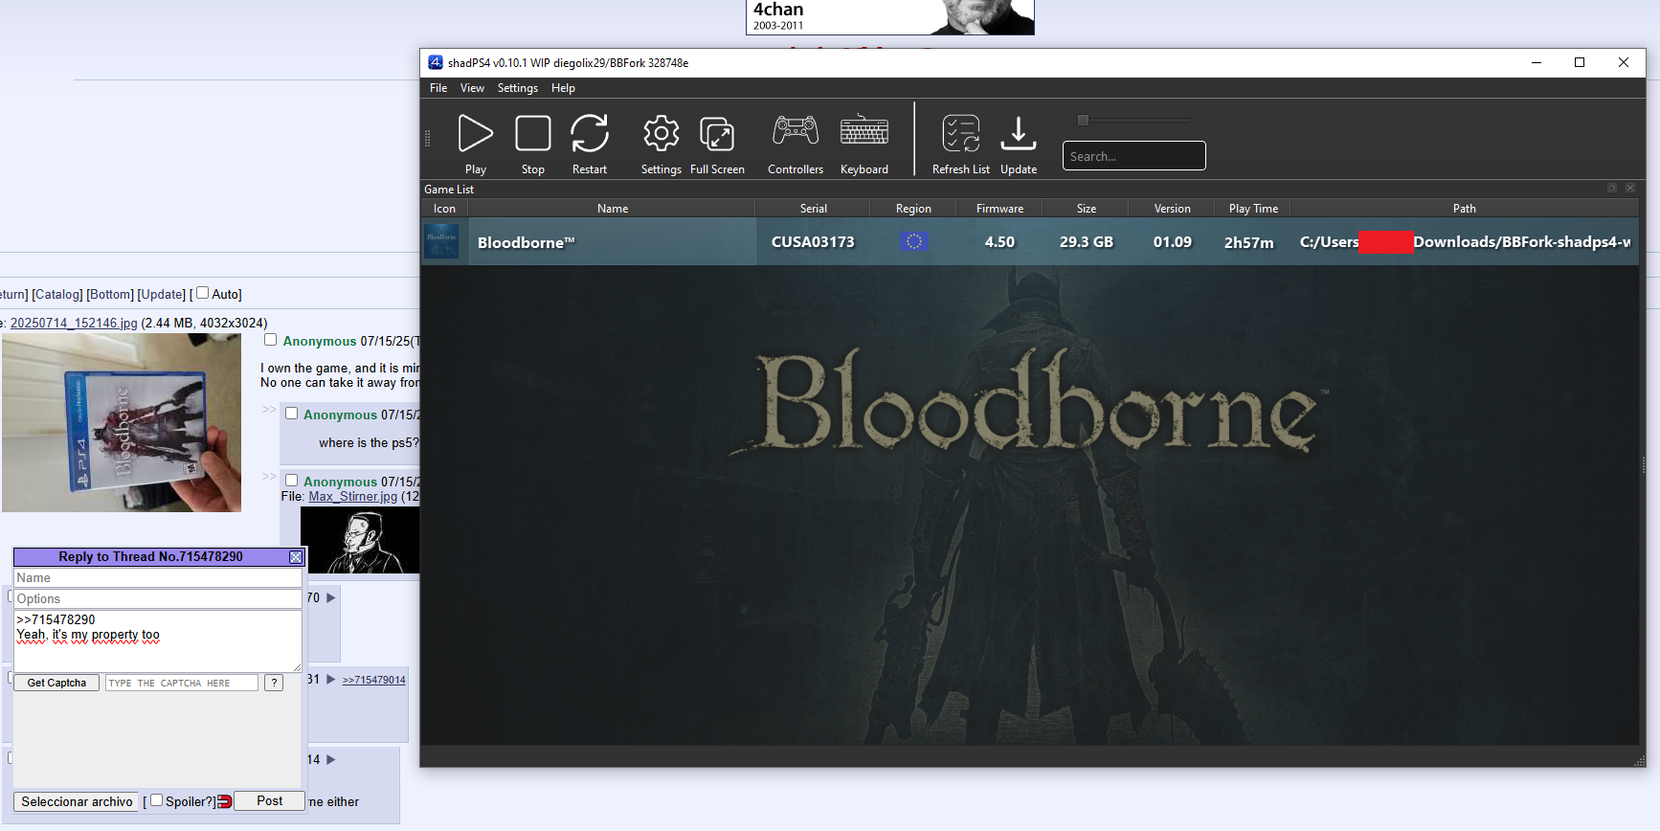Open the 20250714_152146.jpg file link
This screenshot has height=831, width=1660.
[x=74, y=324]
